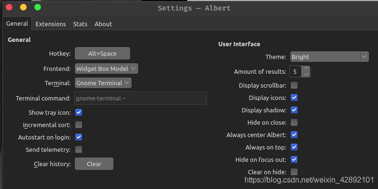
Task: Increase amount of results with up arrow
Action: click(306, 69)
